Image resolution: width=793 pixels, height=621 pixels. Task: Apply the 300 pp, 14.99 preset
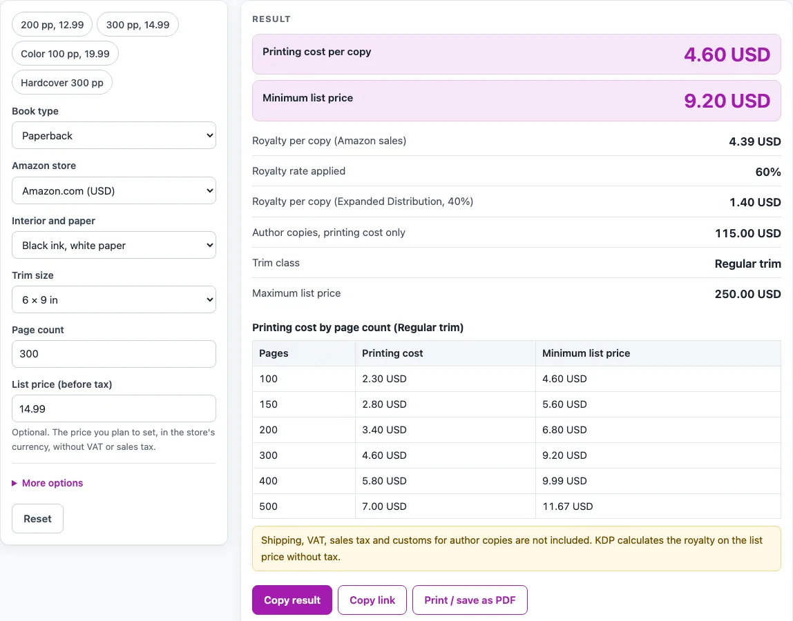click(137, 24)
